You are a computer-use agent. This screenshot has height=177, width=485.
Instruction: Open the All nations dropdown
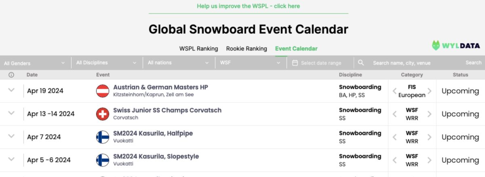[x=178, y=63]
